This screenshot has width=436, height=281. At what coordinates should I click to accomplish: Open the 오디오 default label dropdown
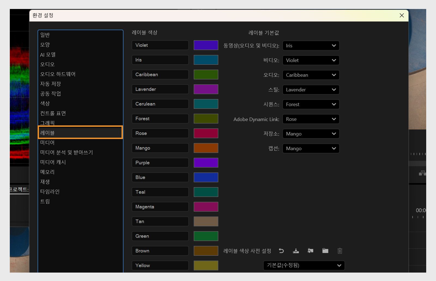click(x=311, y=75)
